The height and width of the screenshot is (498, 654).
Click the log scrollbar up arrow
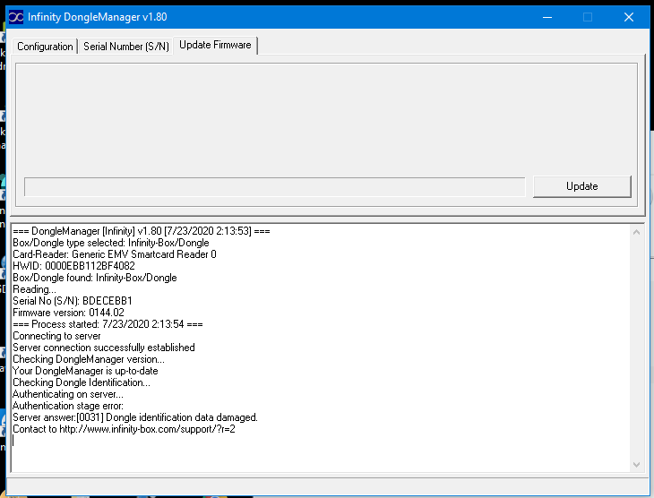[x=636, y=232]
